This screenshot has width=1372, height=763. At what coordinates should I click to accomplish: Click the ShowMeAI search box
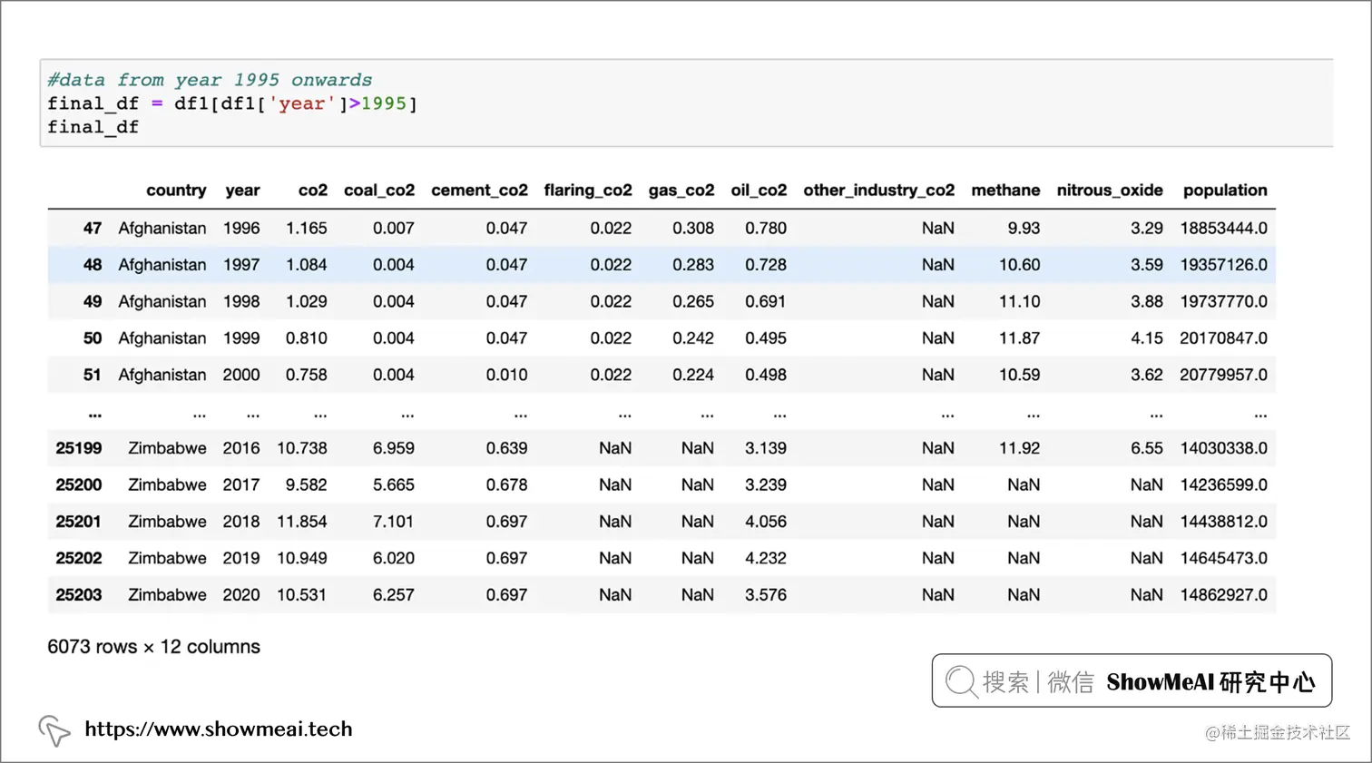click(x=1132, y=680)
